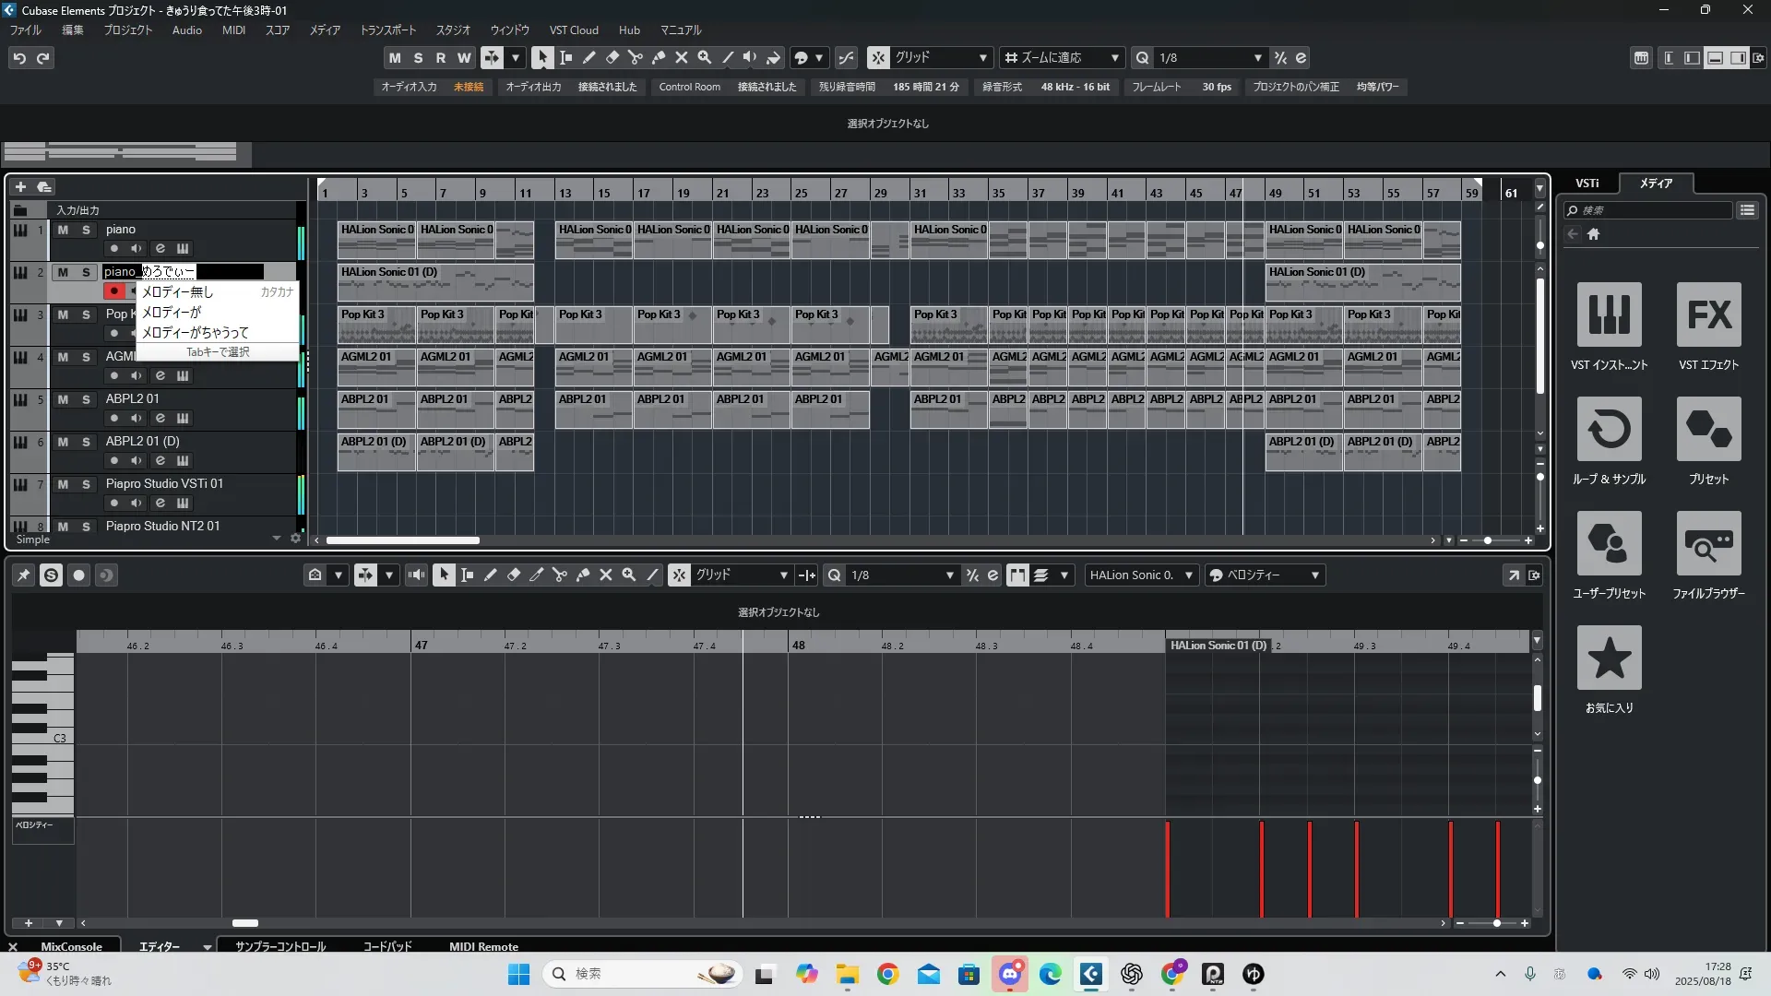Switch to the MixConsole tab

click(71, 946)
